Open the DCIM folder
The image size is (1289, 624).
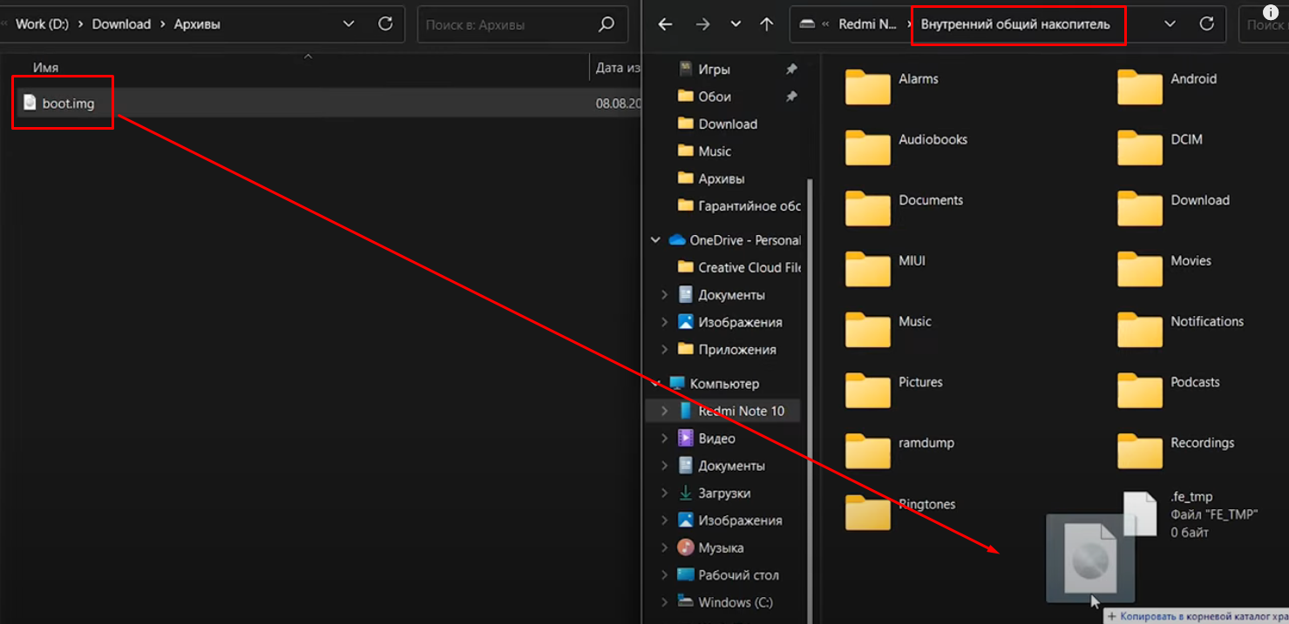[x=1140, y=147]
